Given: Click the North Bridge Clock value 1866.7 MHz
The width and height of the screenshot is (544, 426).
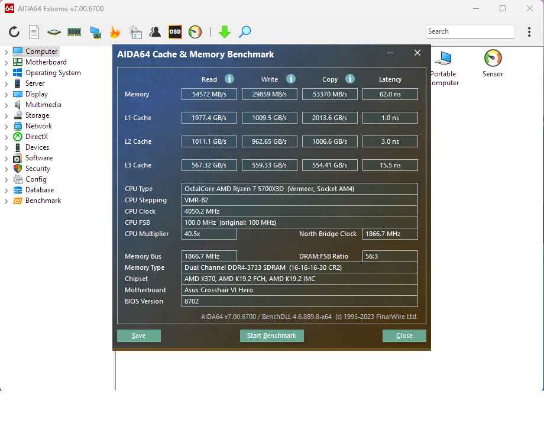Looking at the screenshot, I should pyautogui.click(x=390, y=234).
